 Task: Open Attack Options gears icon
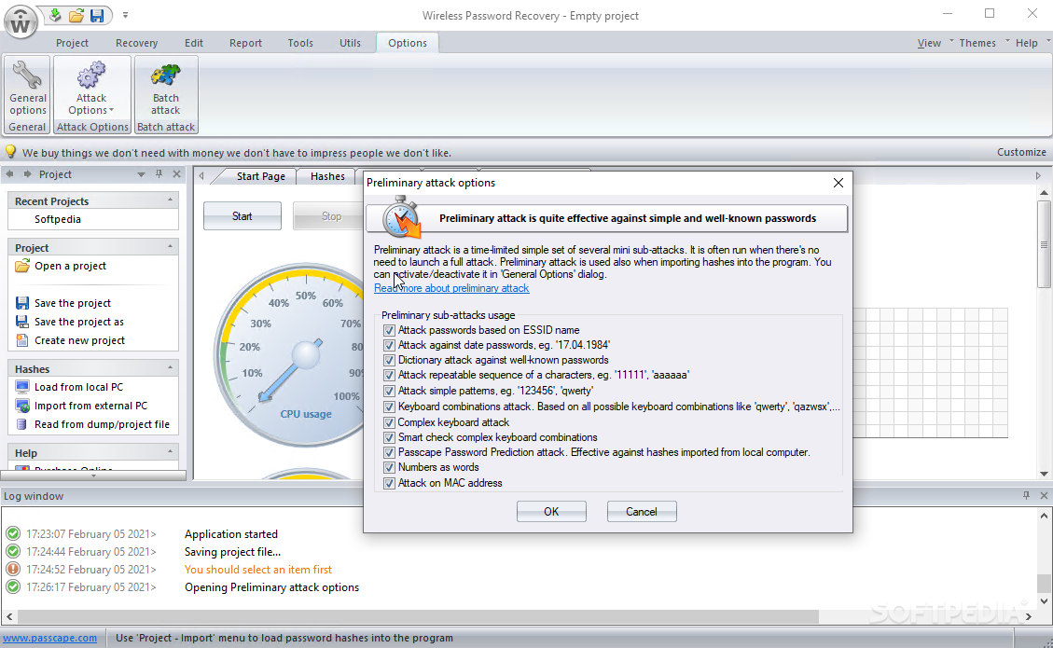[x=91, y=75]
